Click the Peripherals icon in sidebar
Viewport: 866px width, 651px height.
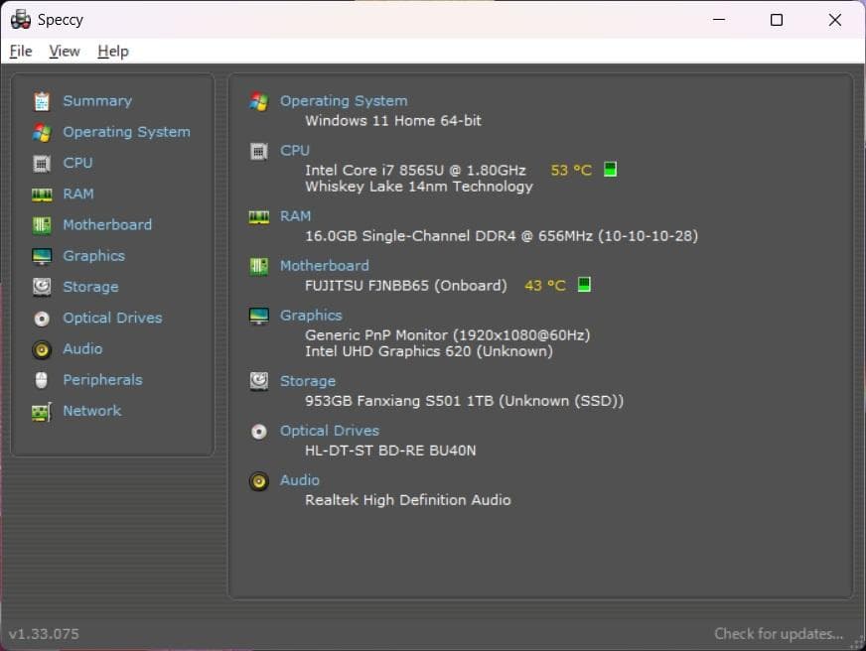[x=40, y=379]
